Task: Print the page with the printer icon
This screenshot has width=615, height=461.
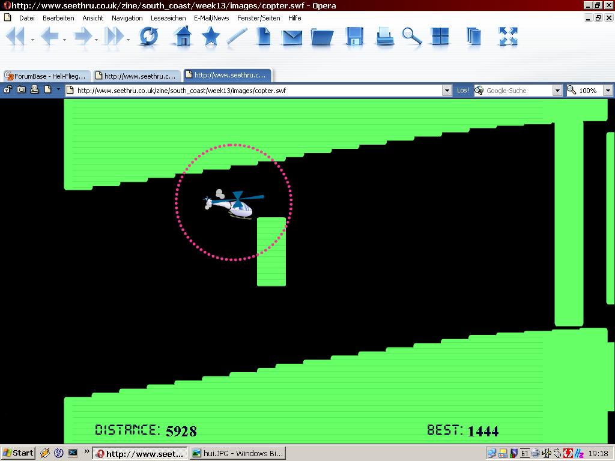Action: click(x=385, y=37)
